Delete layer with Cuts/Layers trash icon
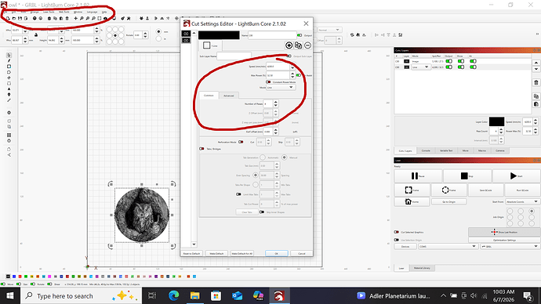Viewport: 541px width, 304px height. (536, 83)
